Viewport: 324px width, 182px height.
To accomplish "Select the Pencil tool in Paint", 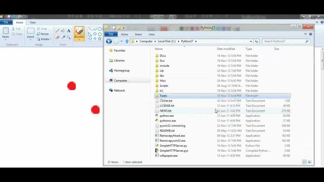I will [x=57, y=31].
